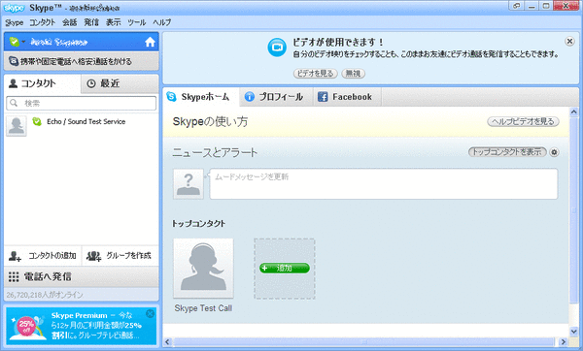
Task: Open the 電話へ発信 dial pad
Action: 82,276
